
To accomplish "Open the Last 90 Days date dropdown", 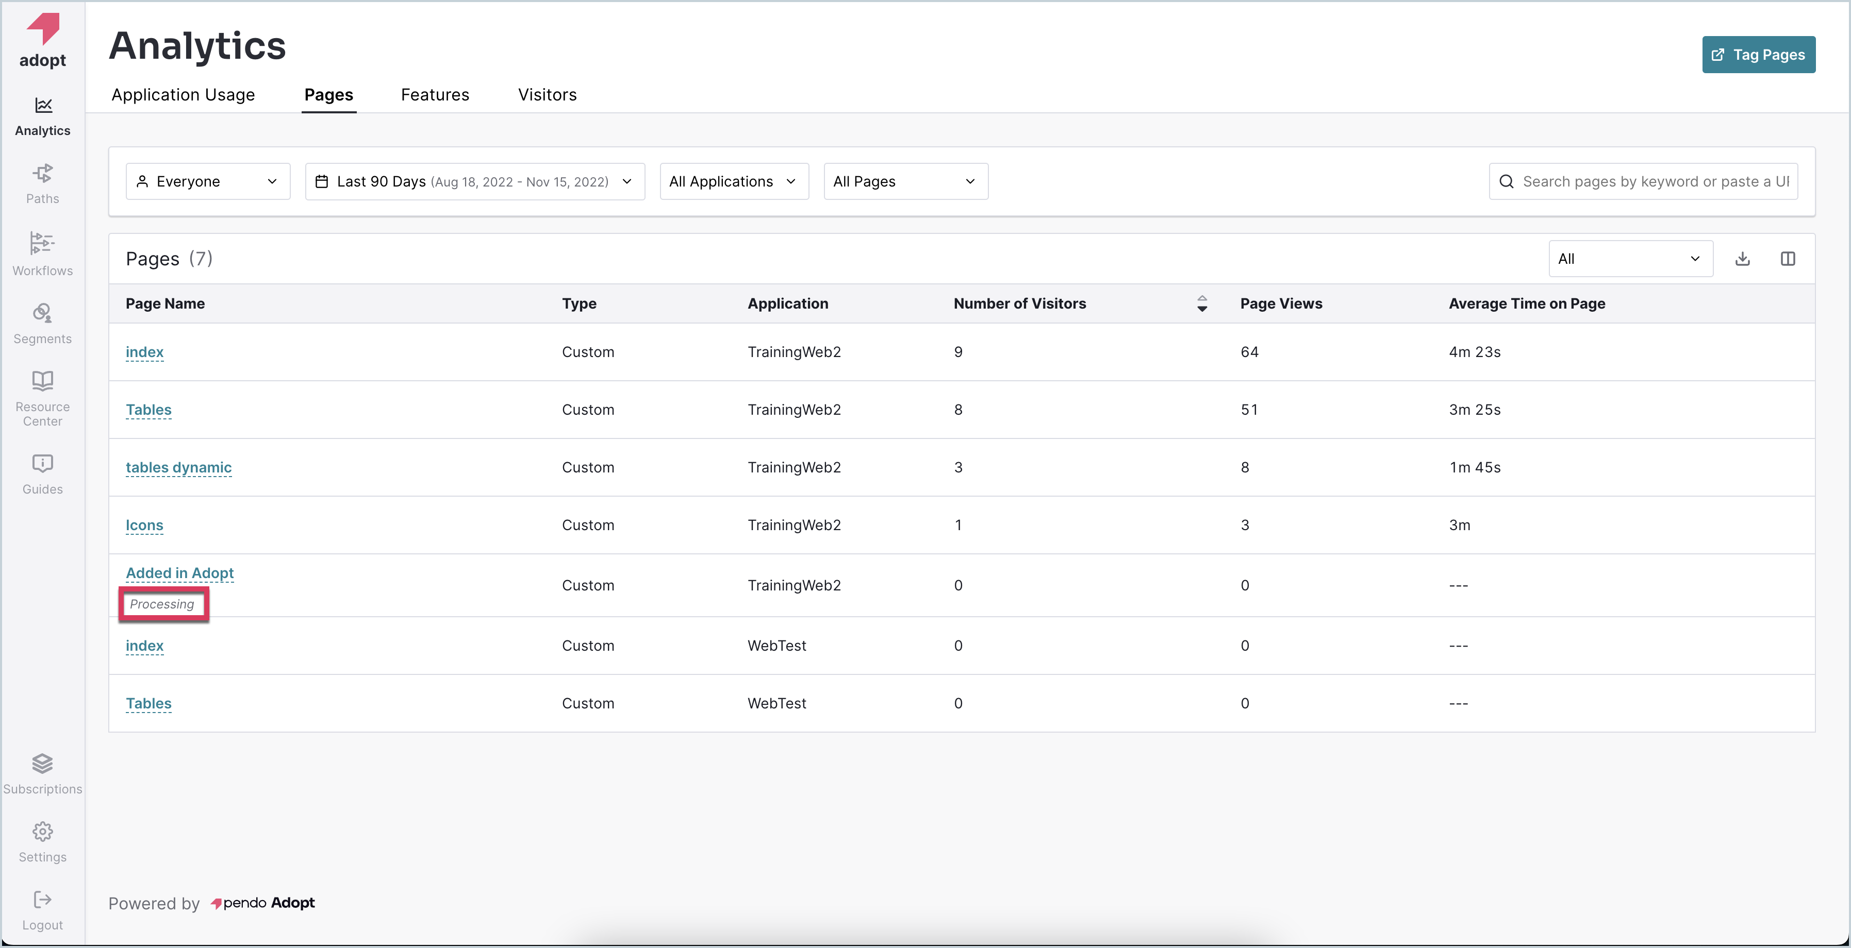I will pos(475,182).
